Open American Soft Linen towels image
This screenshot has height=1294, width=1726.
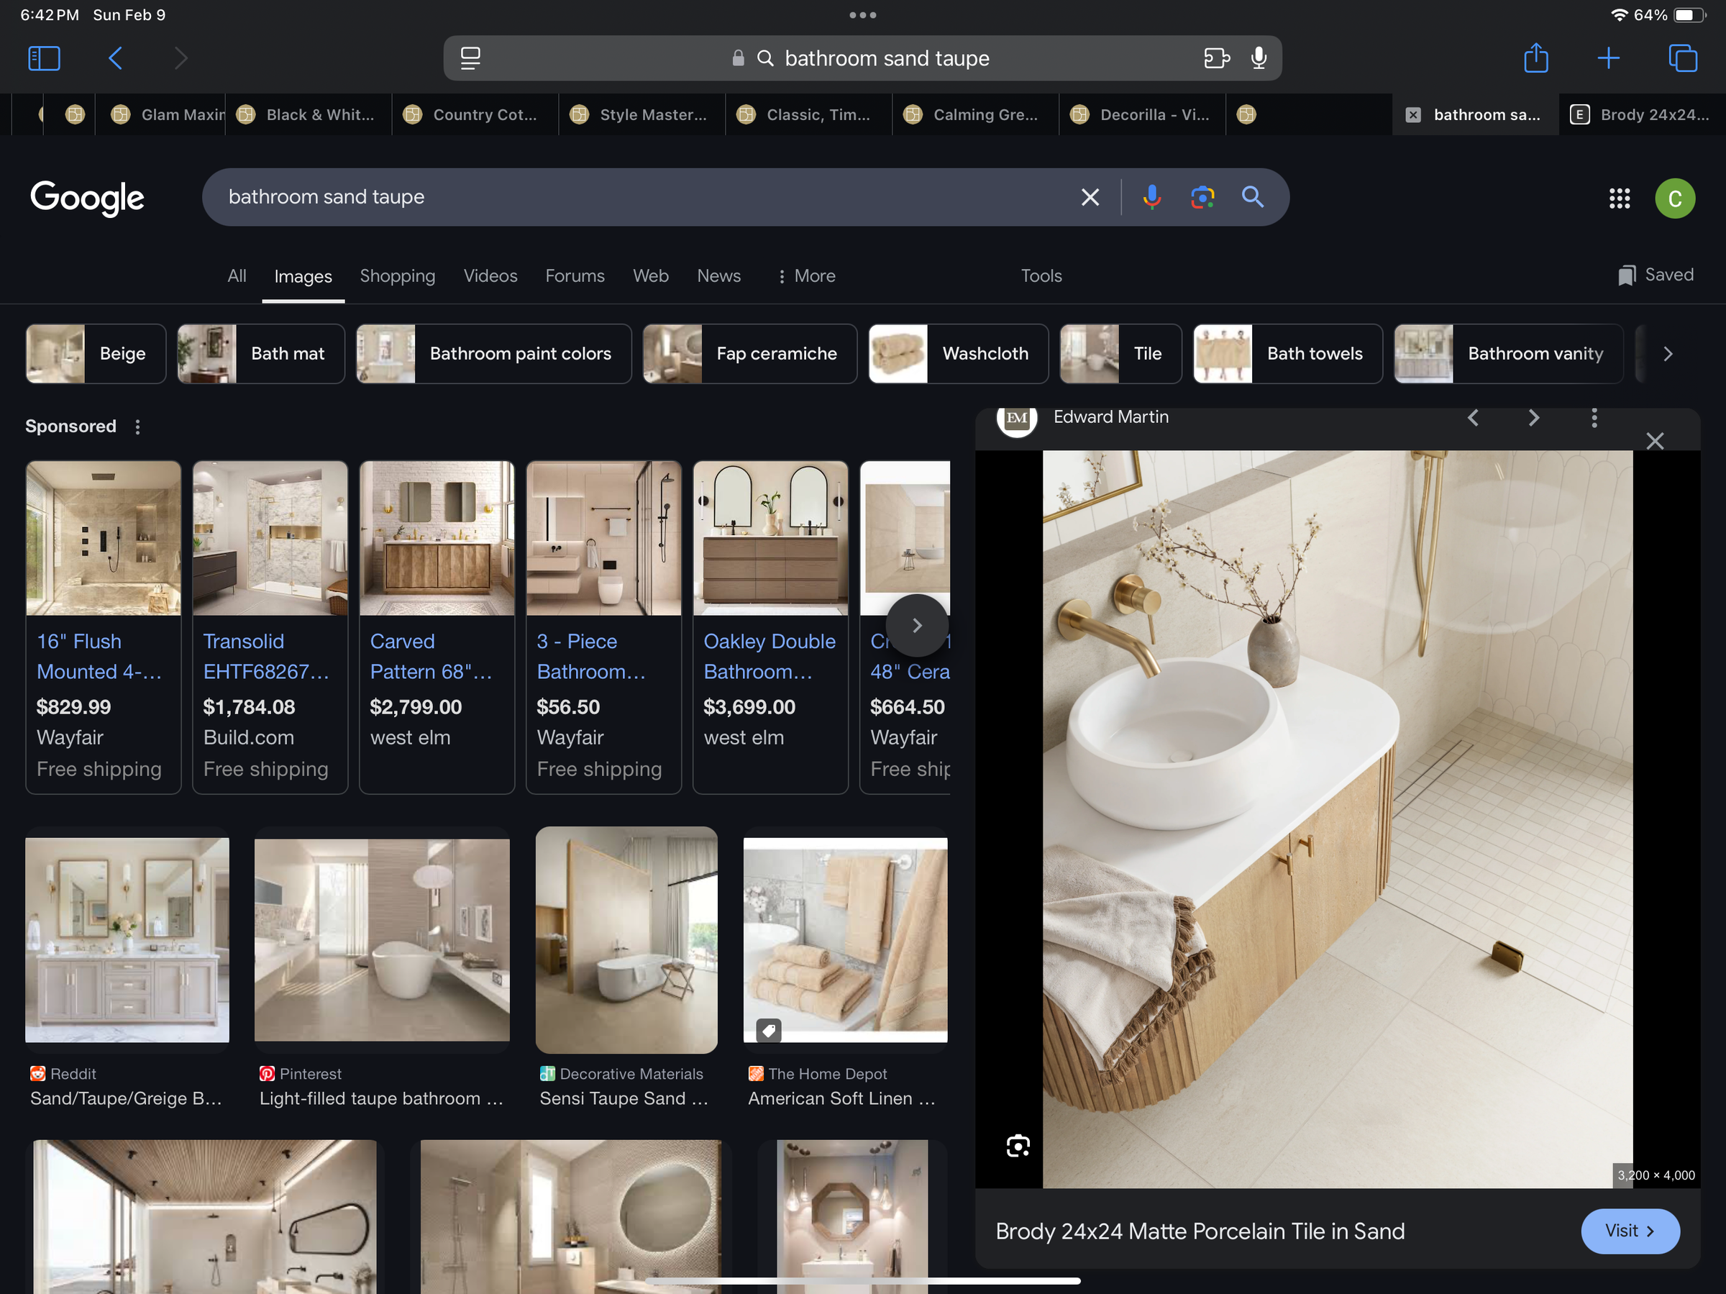[x=845, y=939]
